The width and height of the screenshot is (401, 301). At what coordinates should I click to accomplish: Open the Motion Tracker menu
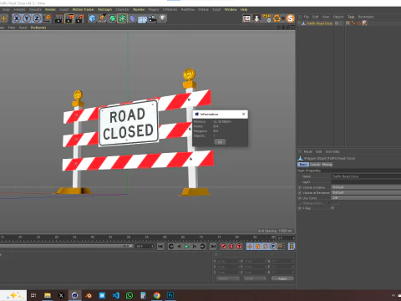pyautogui.click(x=83, y=9)
